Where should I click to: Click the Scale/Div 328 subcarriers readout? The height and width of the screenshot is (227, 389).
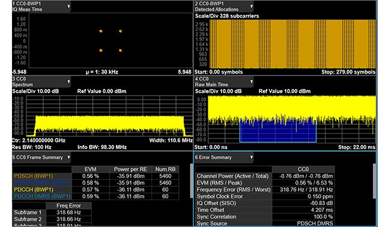[x=227, y=16]
